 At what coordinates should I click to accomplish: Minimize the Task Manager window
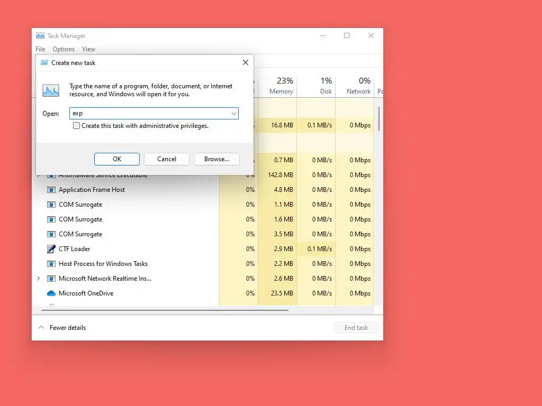323,35
